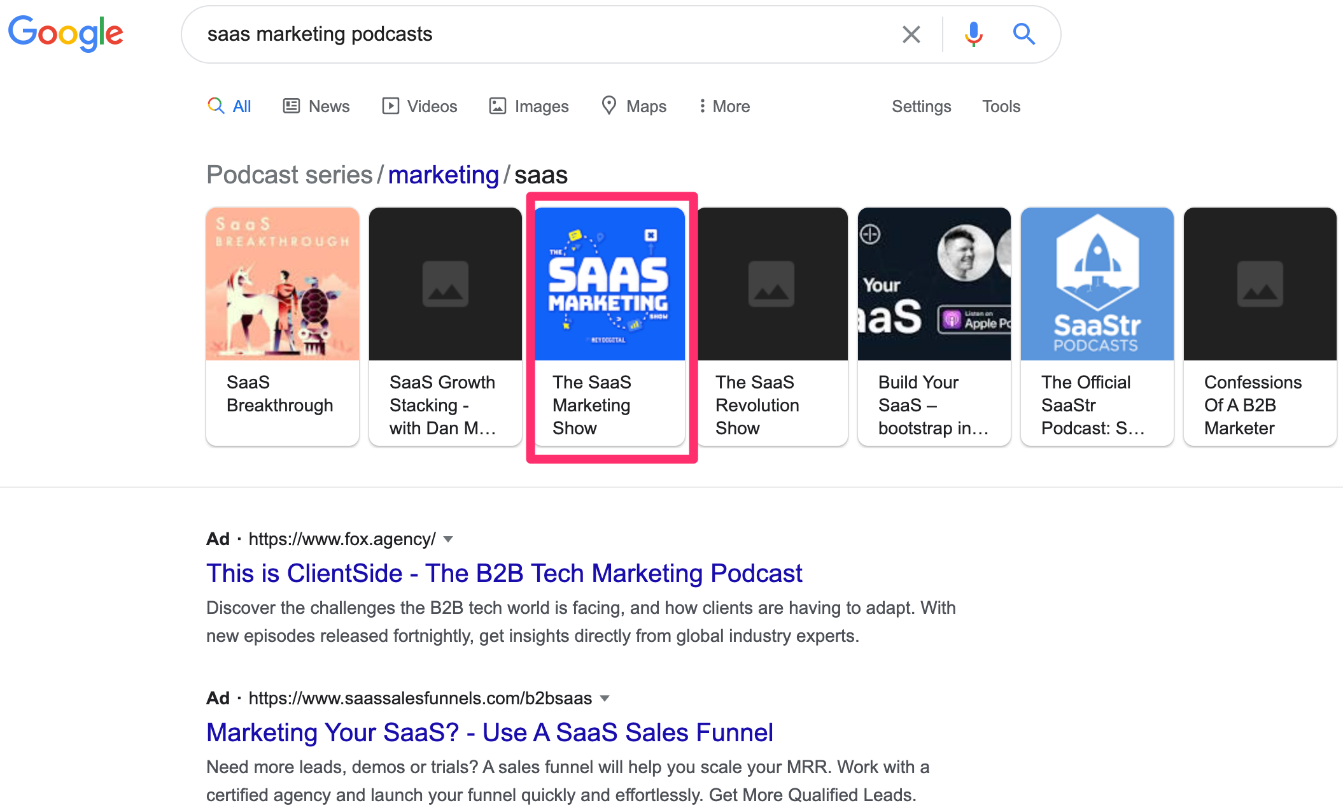Expand the saassalesfunnels.com ad dropdown arrow

605,699
